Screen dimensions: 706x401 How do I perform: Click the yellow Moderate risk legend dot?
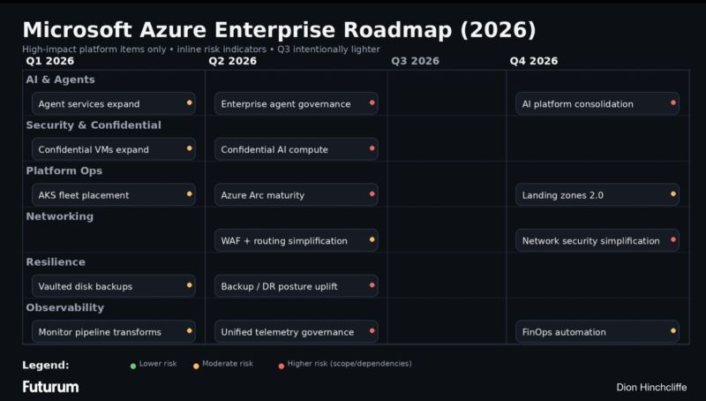tap(196, 365)
